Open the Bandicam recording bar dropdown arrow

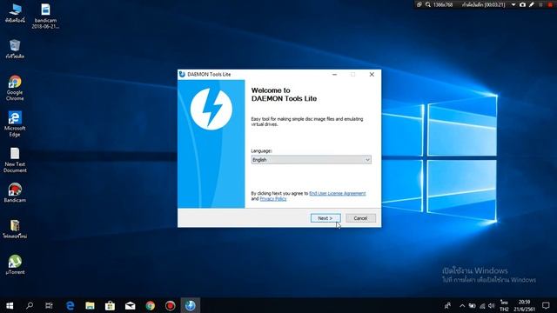(x=513, y=4)
